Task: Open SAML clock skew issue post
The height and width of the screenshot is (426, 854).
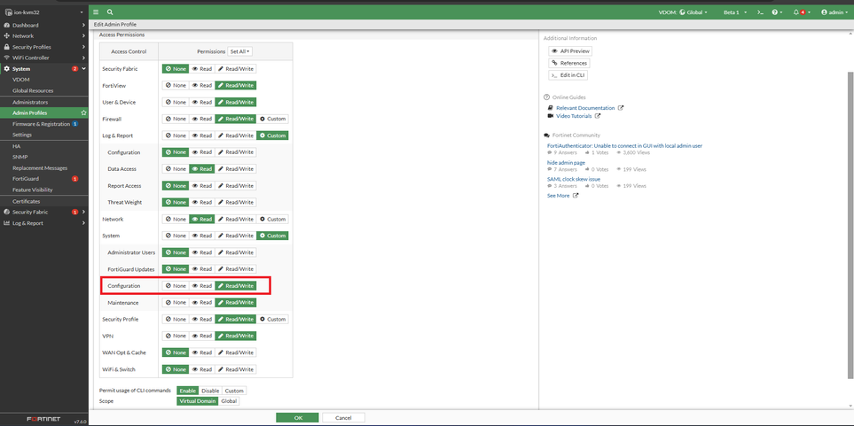Action: (574, 179)
